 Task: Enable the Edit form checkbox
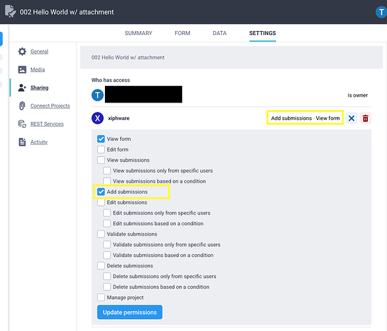[101, 150]
